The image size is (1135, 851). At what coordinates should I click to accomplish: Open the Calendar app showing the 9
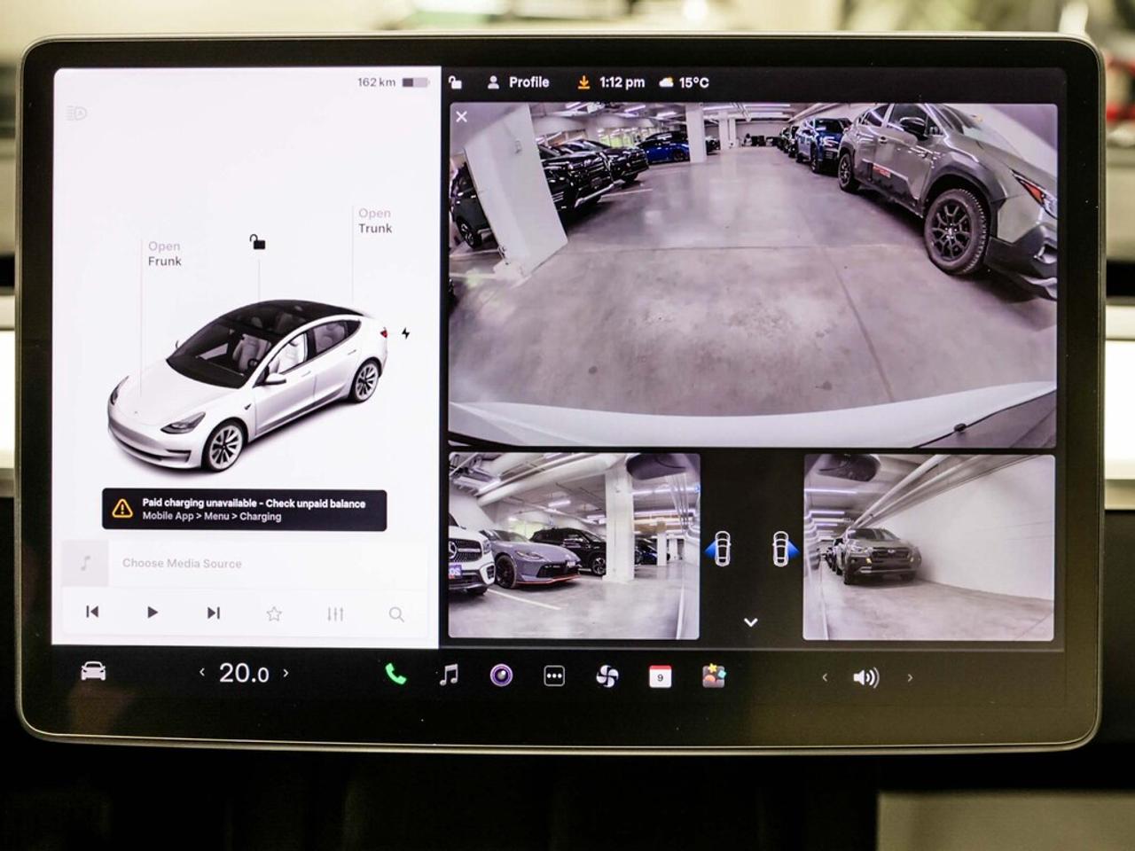658,675
